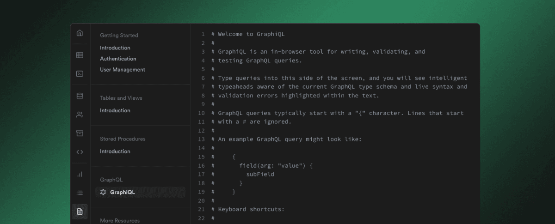Open the Table Editor icon
555x224 pixels.
pos(80,55)
